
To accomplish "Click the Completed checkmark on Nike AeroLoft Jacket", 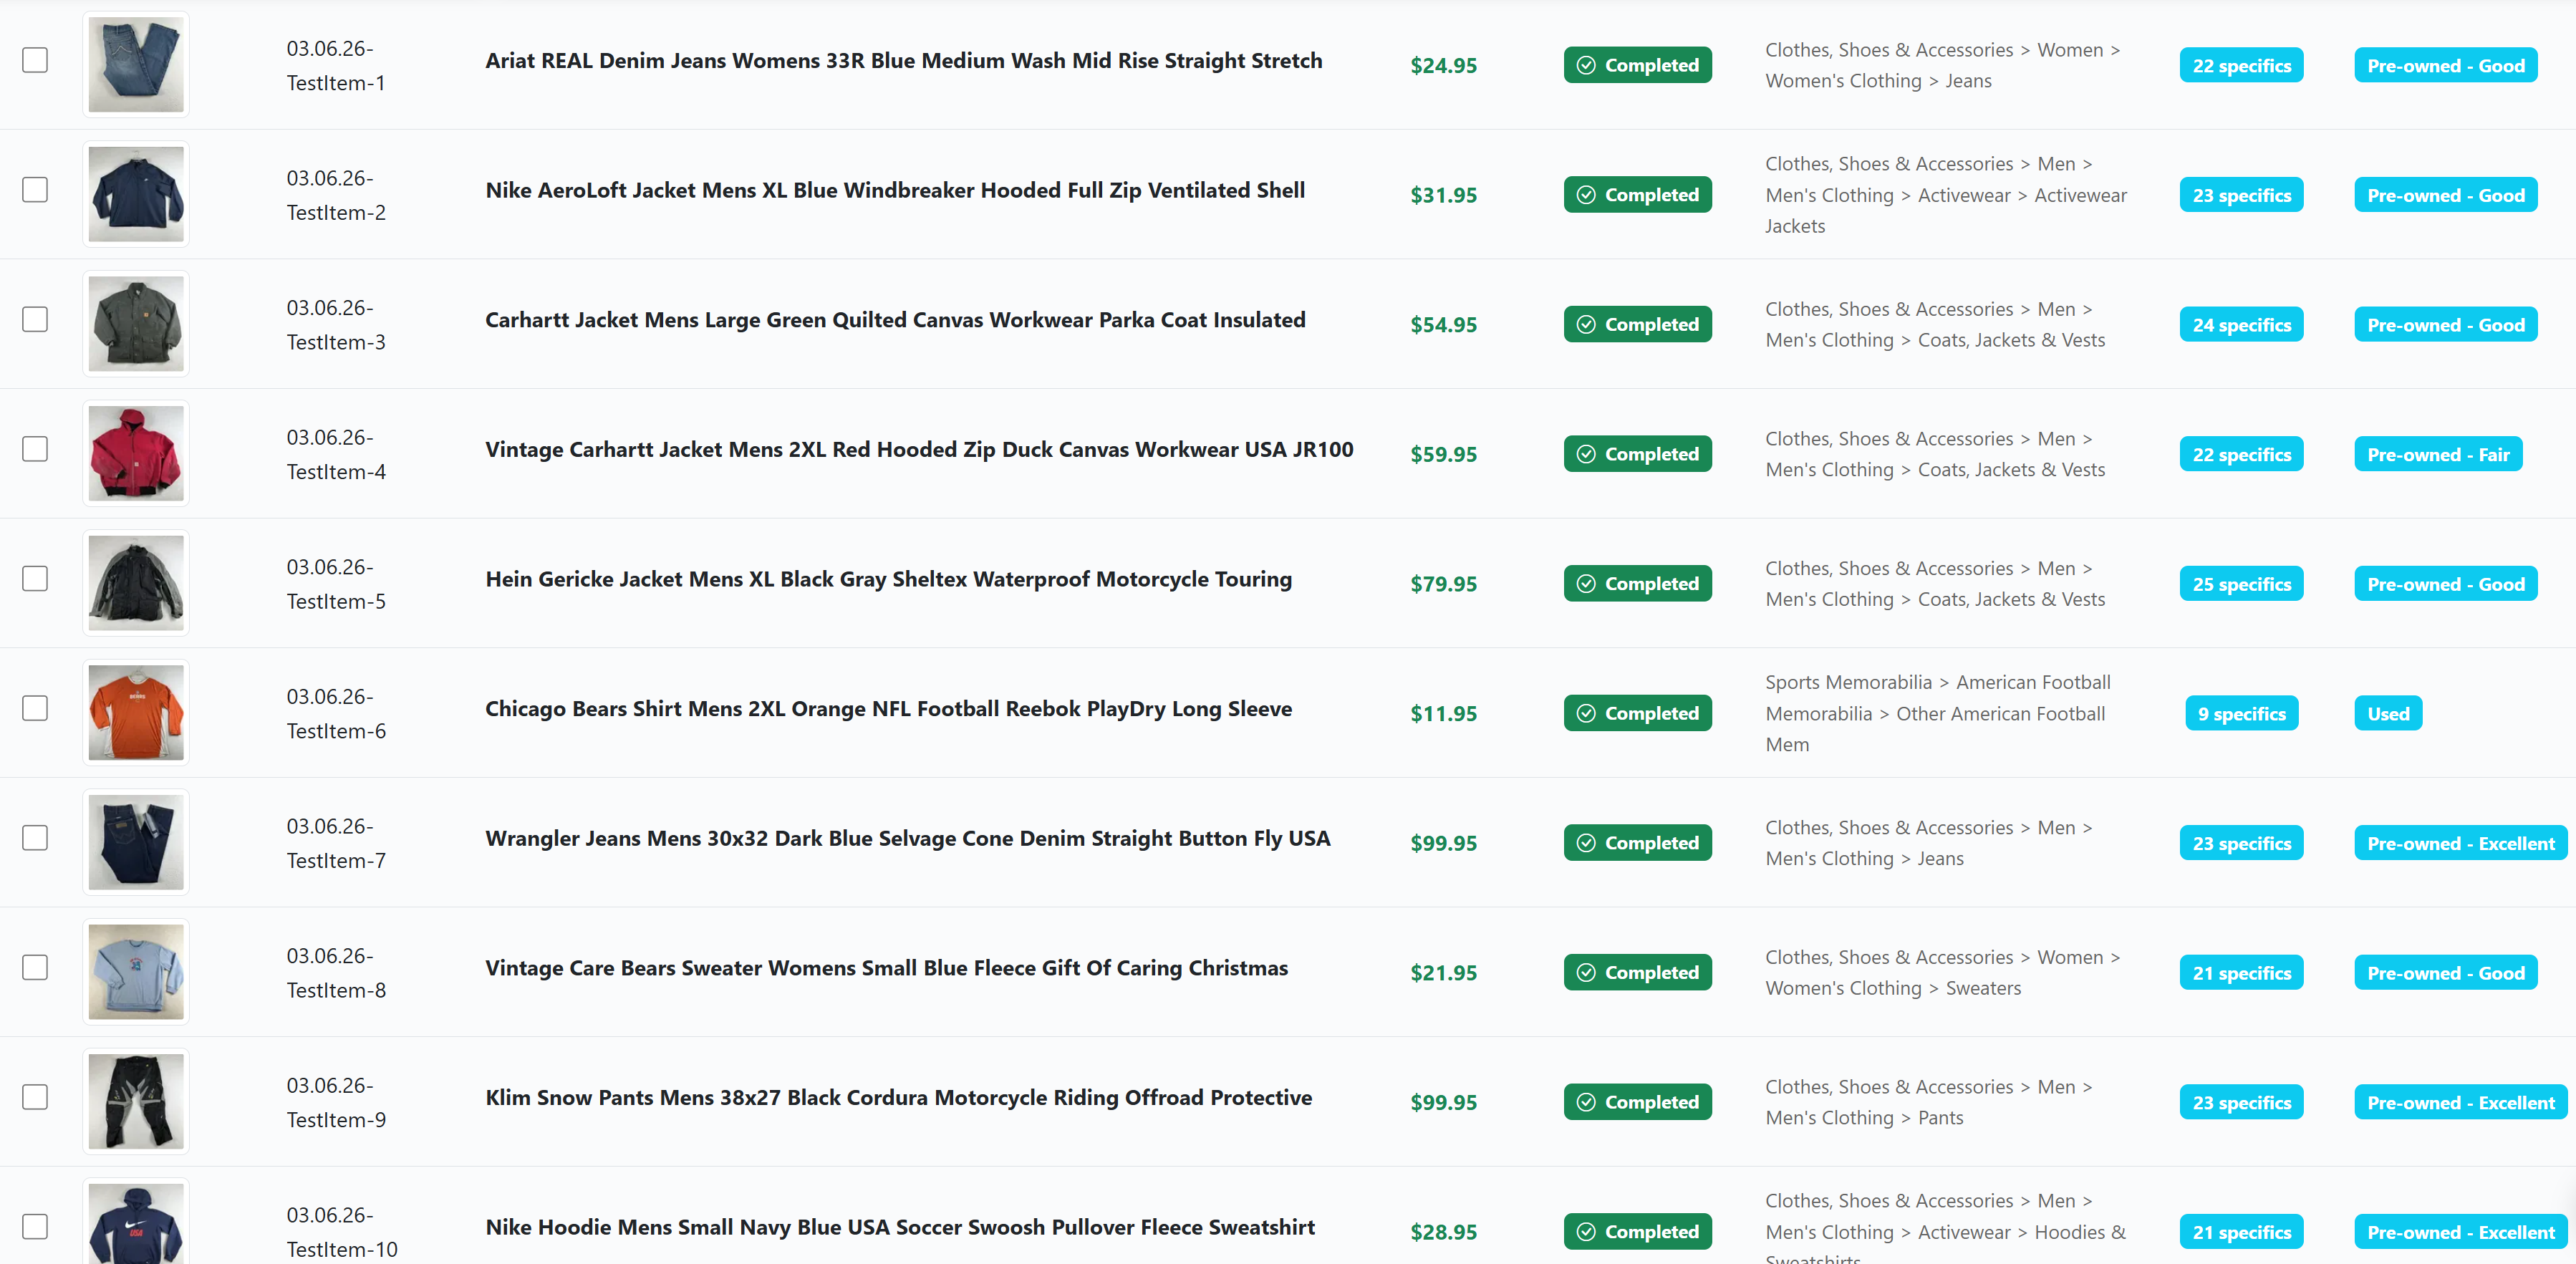I will (x=1587, y=194).
